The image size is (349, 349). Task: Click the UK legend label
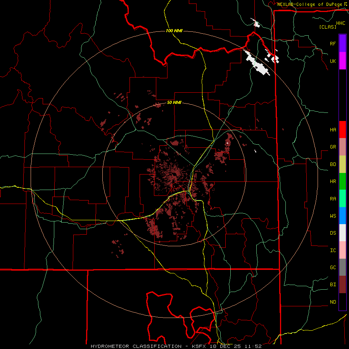coord(333,61)
